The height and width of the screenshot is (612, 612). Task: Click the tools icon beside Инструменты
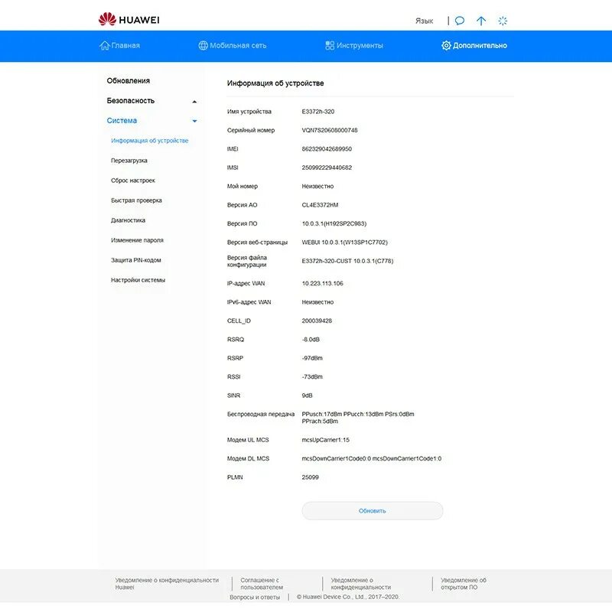point(329,45)
